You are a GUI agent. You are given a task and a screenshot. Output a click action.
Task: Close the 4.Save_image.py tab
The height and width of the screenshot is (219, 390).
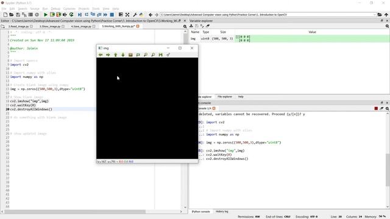[x=94, y=26]
